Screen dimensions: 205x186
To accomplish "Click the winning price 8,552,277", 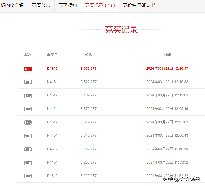I will click(x=88, y=69).
